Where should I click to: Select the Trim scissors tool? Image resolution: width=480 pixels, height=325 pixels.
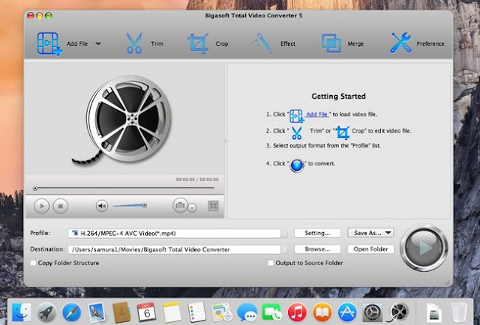pos(134,43)
